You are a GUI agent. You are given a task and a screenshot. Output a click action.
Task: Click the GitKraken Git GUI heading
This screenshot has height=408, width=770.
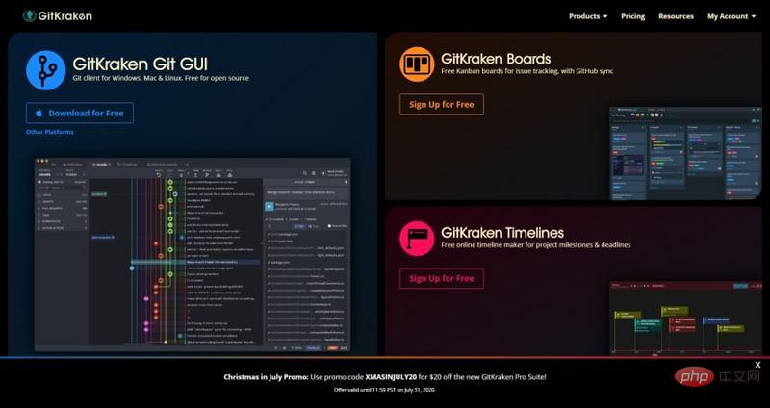[140, 64]
